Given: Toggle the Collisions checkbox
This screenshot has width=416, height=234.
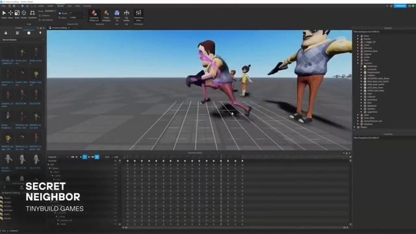Looking at the screenshot, I should click(x=40, y=16).
